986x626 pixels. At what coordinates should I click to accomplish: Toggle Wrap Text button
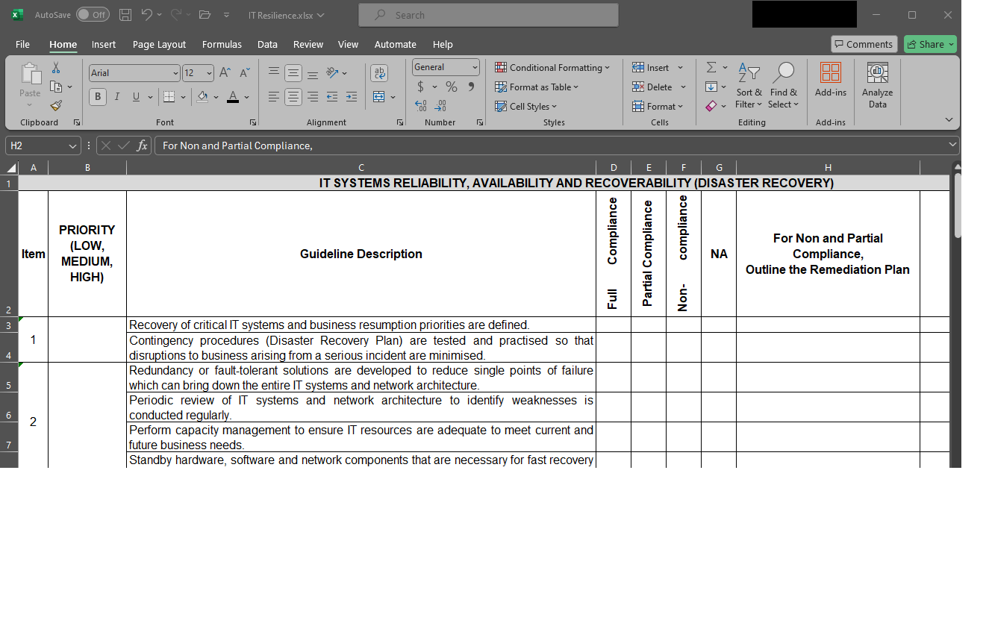coord(379,73)
